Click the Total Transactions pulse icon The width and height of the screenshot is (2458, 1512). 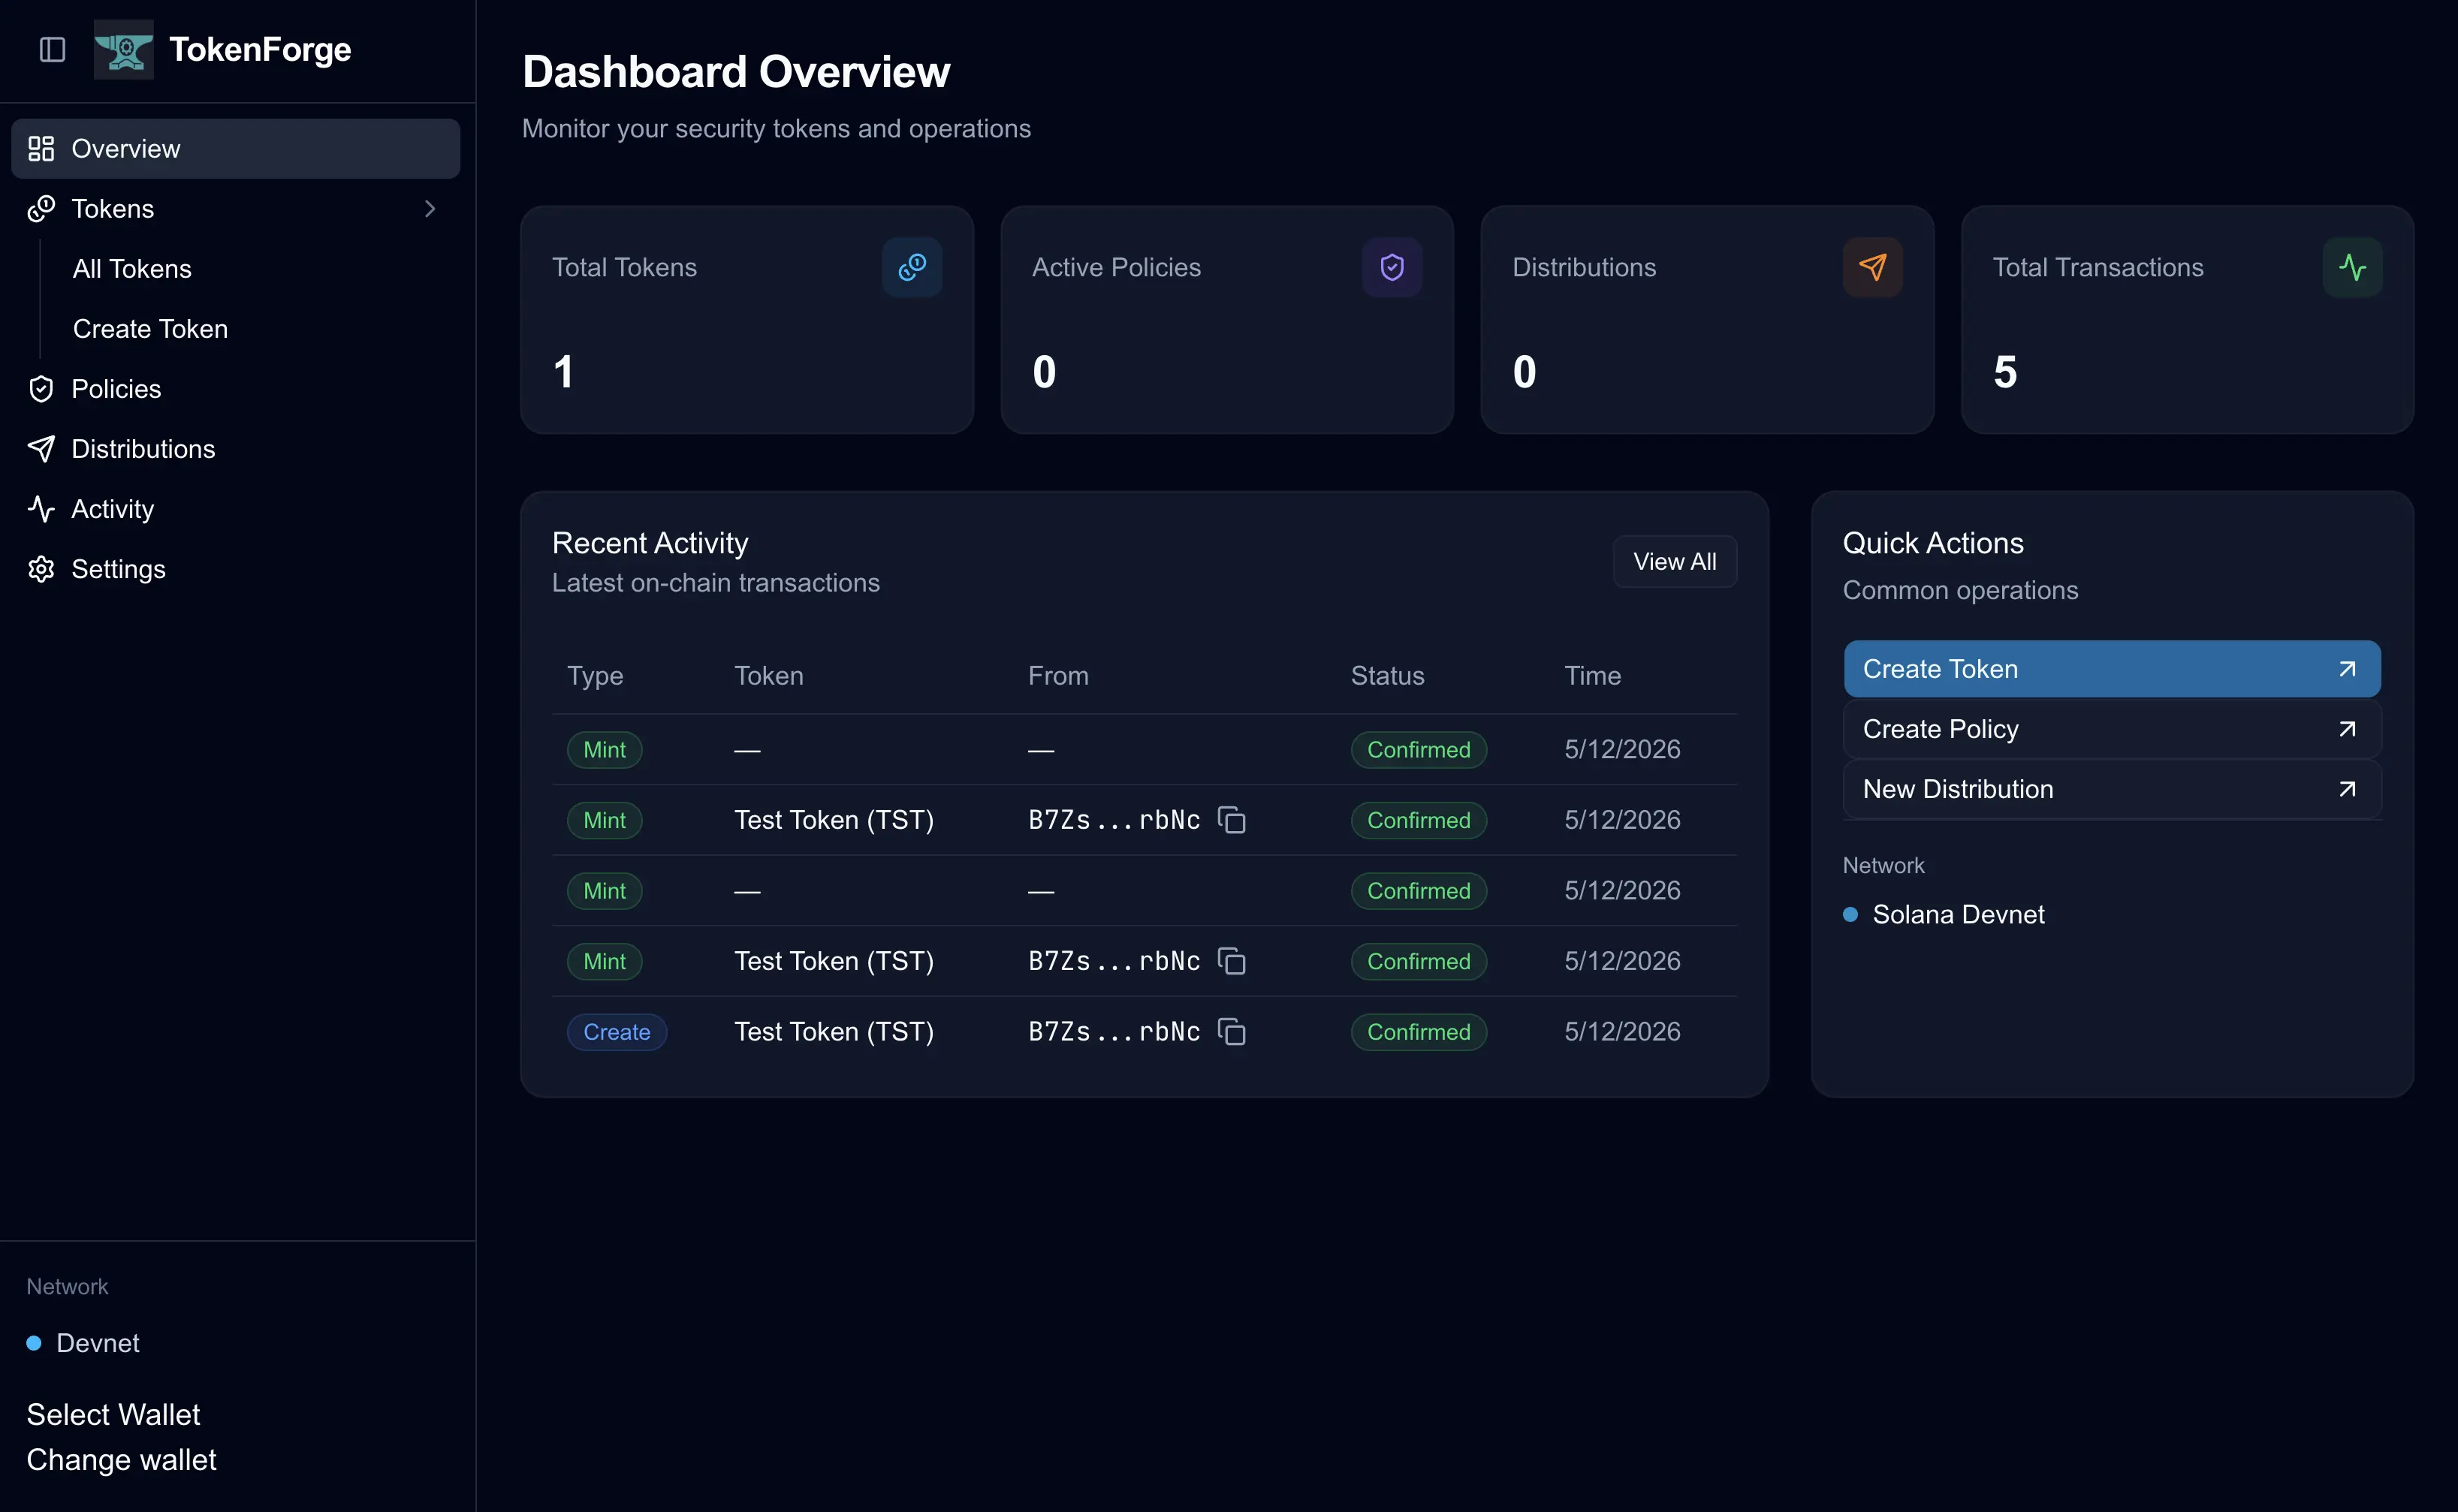tap(2352, 267)
